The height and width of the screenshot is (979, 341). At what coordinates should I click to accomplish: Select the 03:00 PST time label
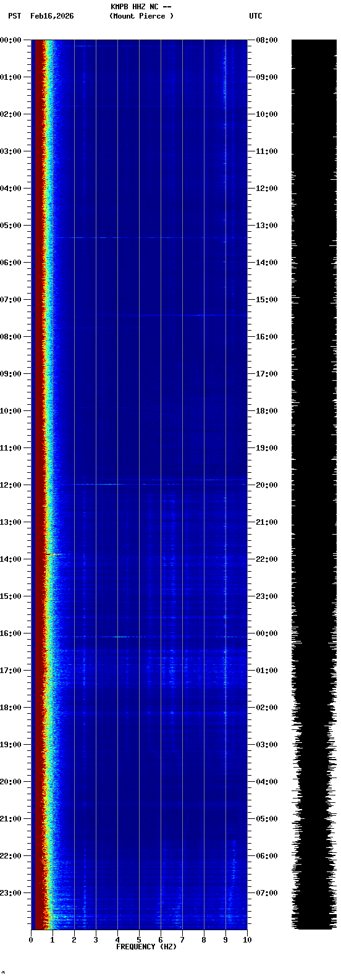coord(11,151)
